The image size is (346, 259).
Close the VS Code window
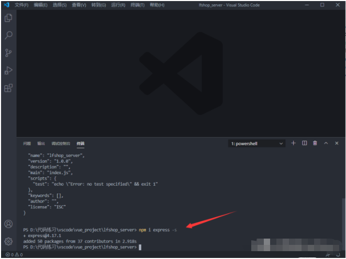[338, 5]
